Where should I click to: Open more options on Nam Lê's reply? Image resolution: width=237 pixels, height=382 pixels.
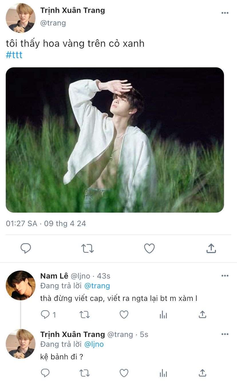pos(225,276)
